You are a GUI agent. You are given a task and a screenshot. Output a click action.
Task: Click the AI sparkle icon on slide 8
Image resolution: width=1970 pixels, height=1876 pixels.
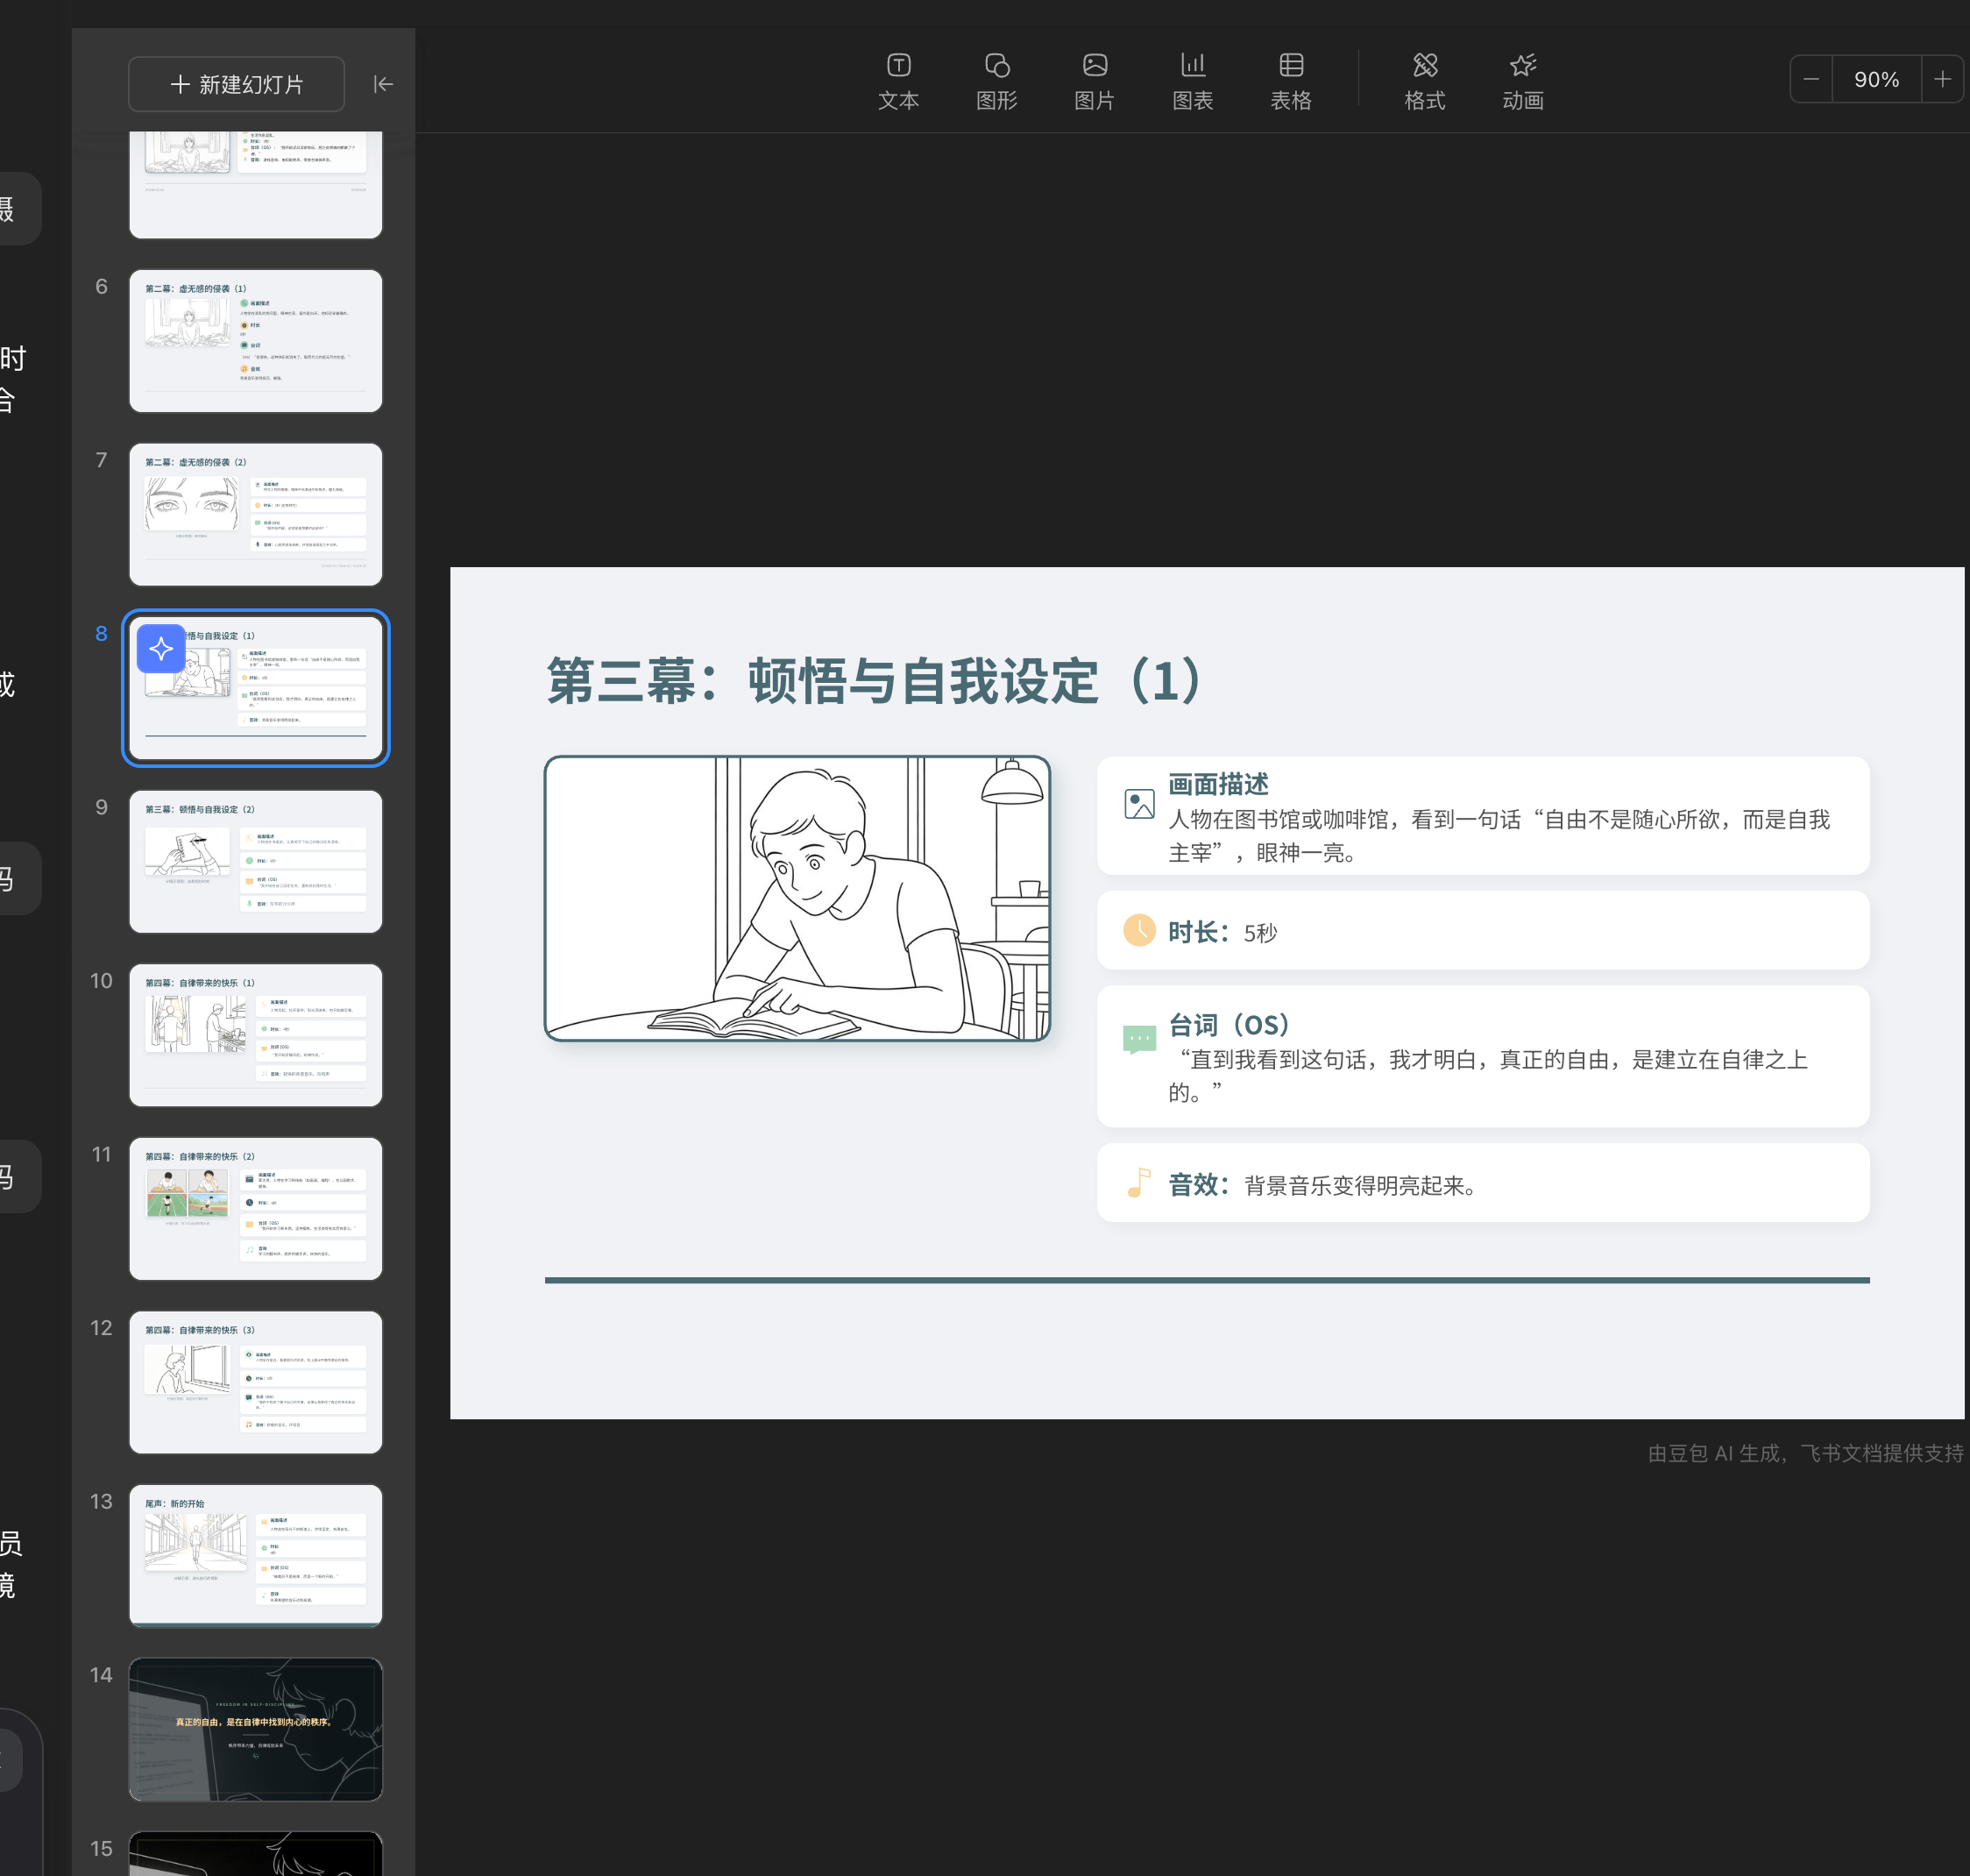[161, 648]
